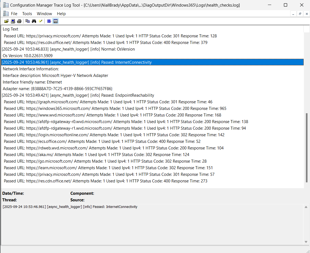Click the application icon left of File
The width and height of the screenshot is (310, 253).
tap(6, 14)
